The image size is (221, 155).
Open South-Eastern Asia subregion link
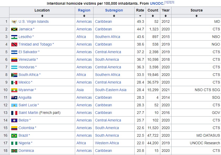(x=111, y=90)
